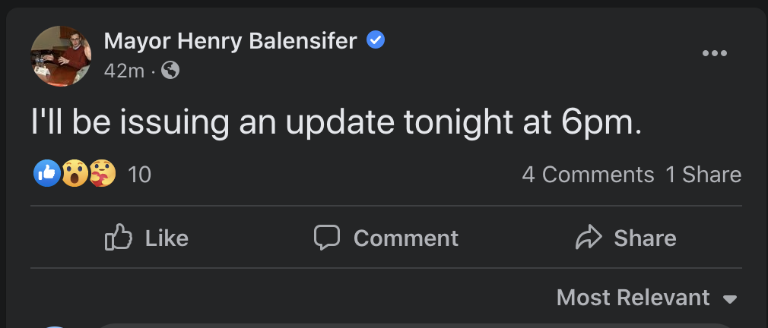Click the share arrow icon
The width and height of the screenshot is (768, 328).
click(x=588, y=238)
